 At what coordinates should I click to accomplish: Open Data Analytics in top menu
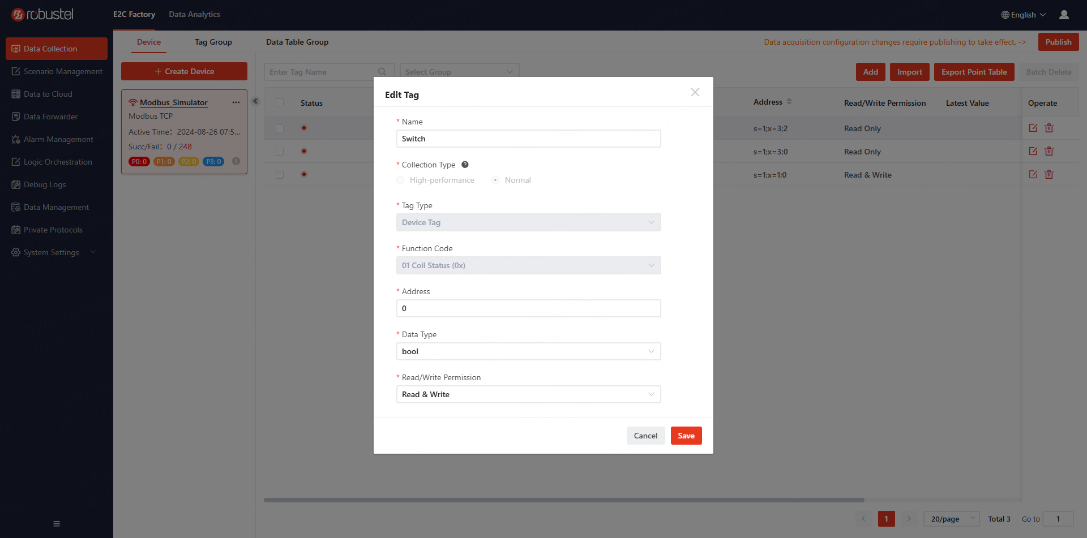194,14
